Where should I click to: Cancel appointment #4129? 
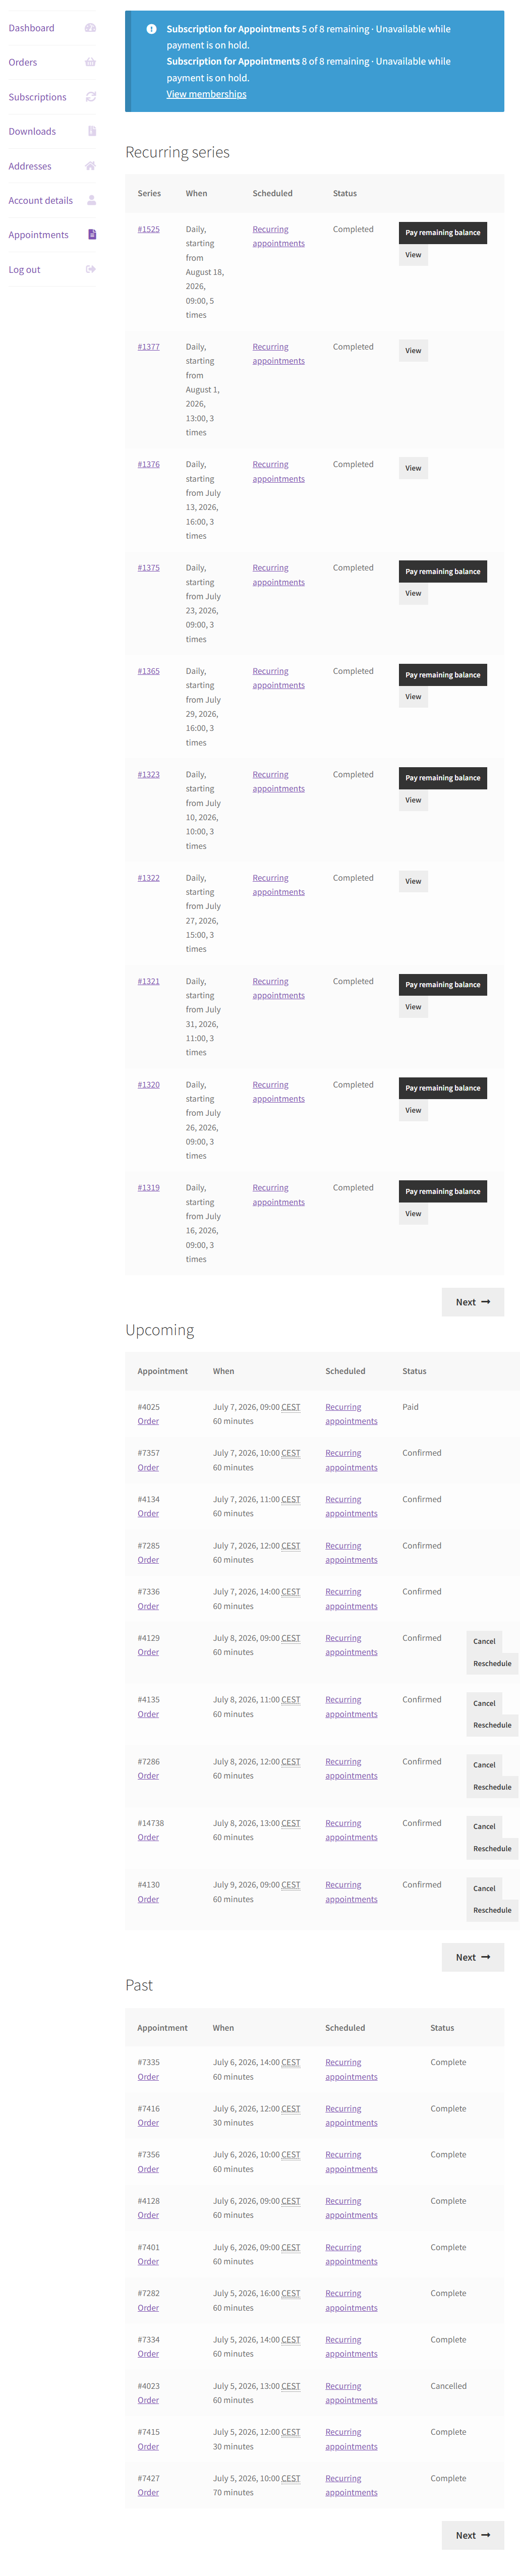(484, 1641)
